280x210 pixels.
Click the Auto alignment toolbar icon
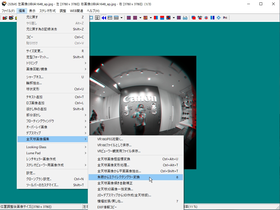pyautogui.click(x=200, y=18)
